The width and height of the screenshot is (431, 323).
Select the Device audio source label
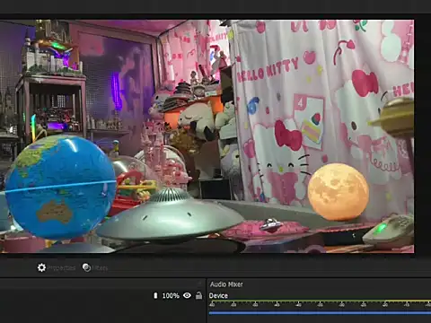(218, 296)
